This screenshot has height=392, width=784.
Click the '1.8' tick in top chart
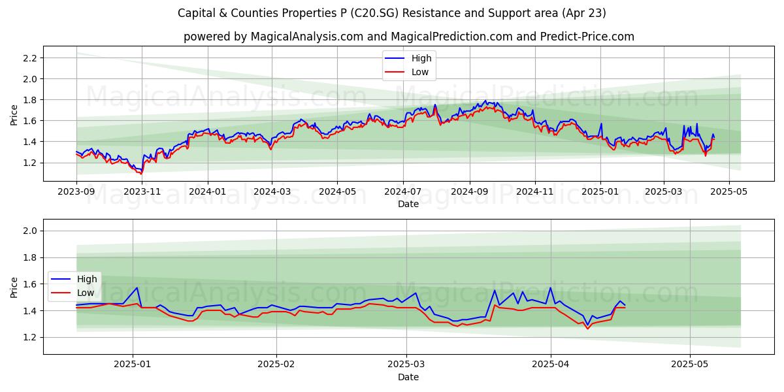point(31,100)
